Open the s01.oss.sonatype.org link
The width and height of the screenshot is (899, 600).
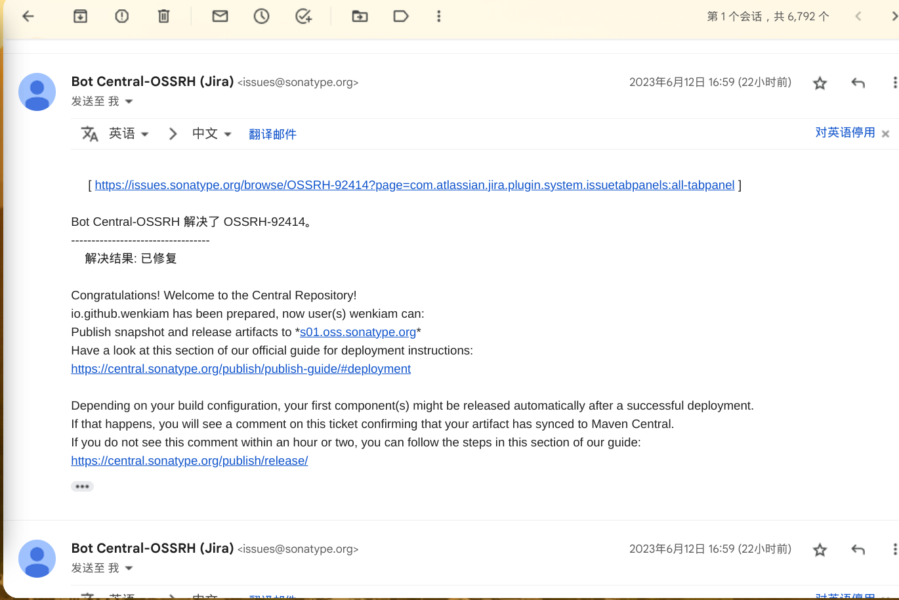click(358, 332)
